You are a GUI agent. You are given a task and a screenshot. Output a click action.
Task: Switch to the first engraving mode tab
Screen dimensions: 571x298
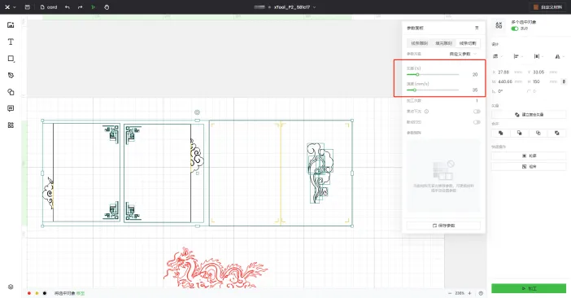tap(419, 43)
